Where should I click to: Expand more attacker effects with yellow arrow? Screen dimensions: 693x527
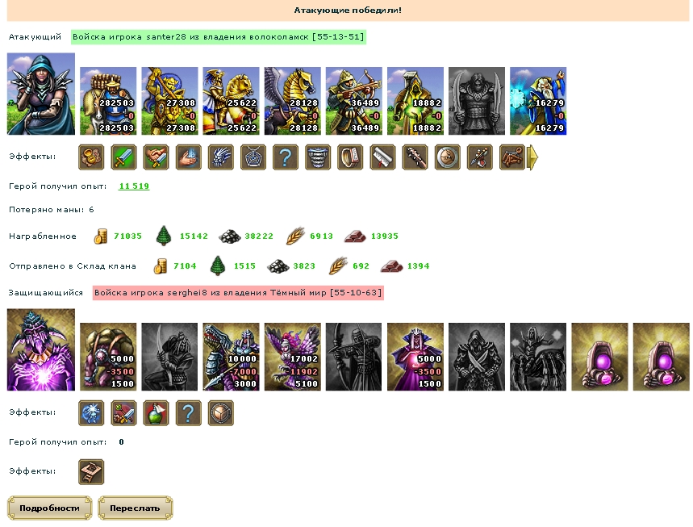tap(533, 157)
